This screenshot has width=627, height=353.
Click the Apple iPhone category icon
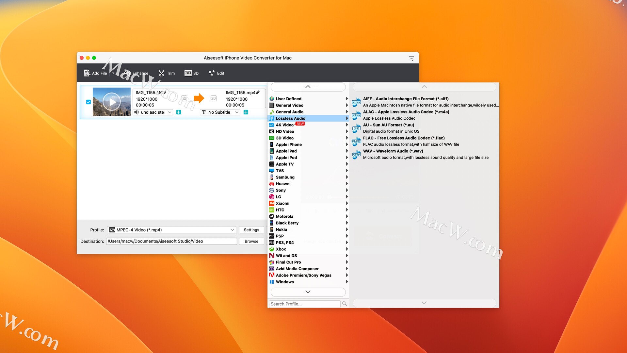click(272, 144)
